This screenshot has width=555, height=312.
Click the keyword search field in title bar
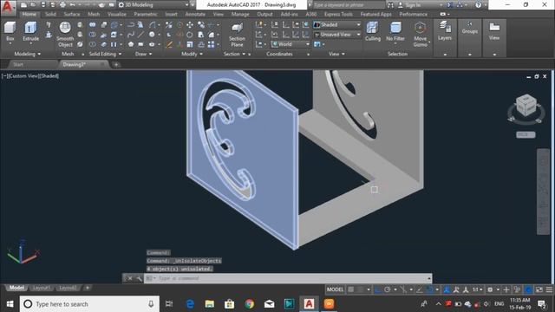pyautogui.click(x=349, y=5)
